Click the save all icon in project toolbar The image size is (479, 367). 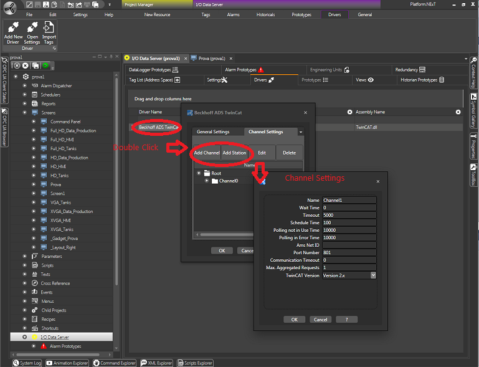(36, 65)
